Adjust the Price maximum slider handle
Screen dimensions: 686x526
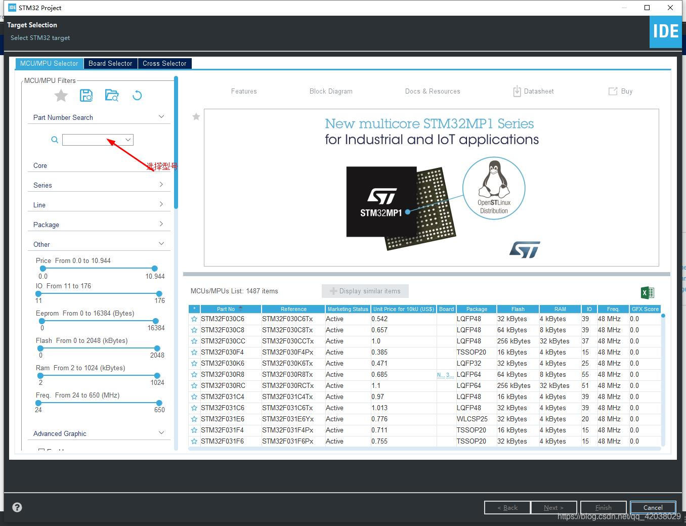154,269
